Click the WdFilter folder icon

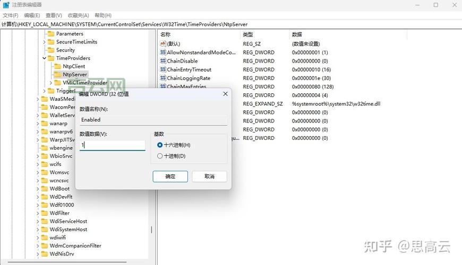[x=45, y=213]
